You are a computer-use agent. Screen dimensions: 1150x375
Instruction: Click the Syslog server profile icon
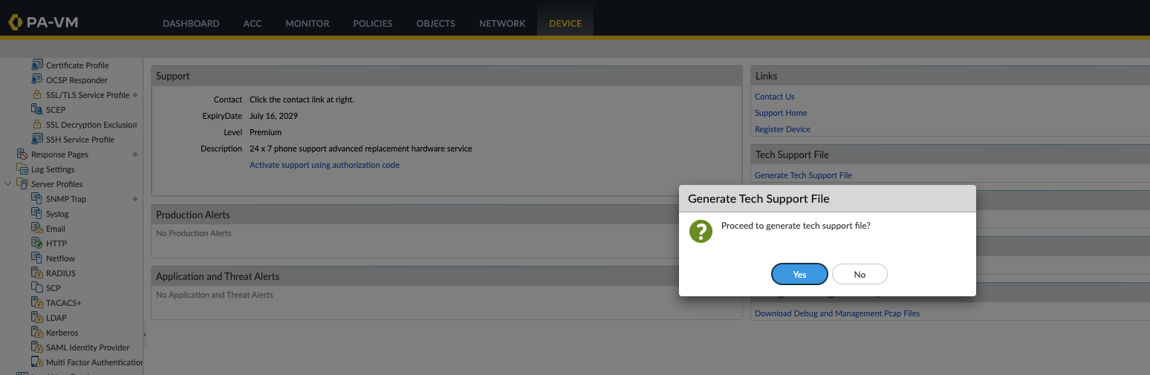37,214
